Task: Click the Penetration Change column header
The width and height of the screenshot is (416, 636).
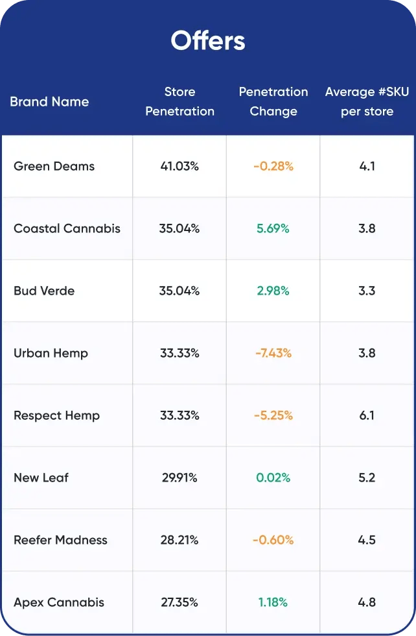Action: click(x=273, y=102)
